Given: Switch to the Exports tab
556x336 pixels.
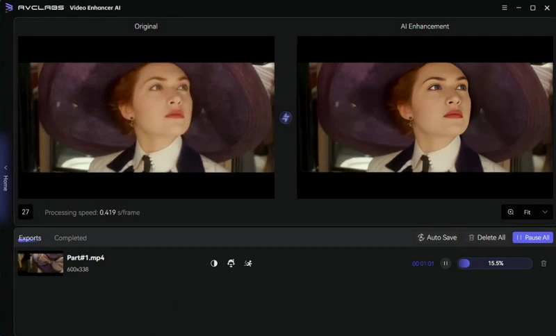Looking at the screenshot, I should tap(30, 238).
